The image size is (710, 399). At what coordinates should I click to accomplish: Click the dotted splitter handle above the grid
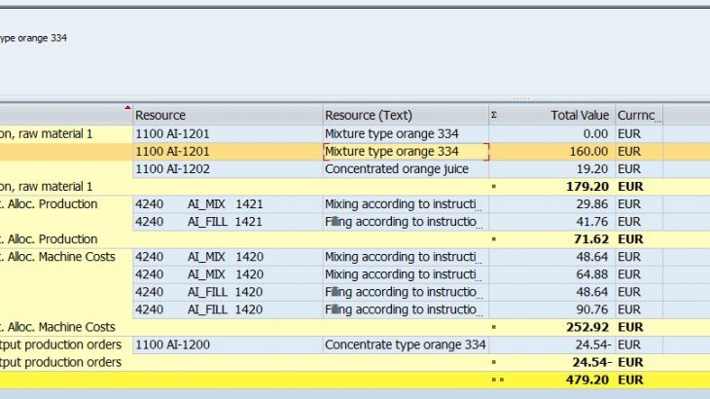[521, 98]
